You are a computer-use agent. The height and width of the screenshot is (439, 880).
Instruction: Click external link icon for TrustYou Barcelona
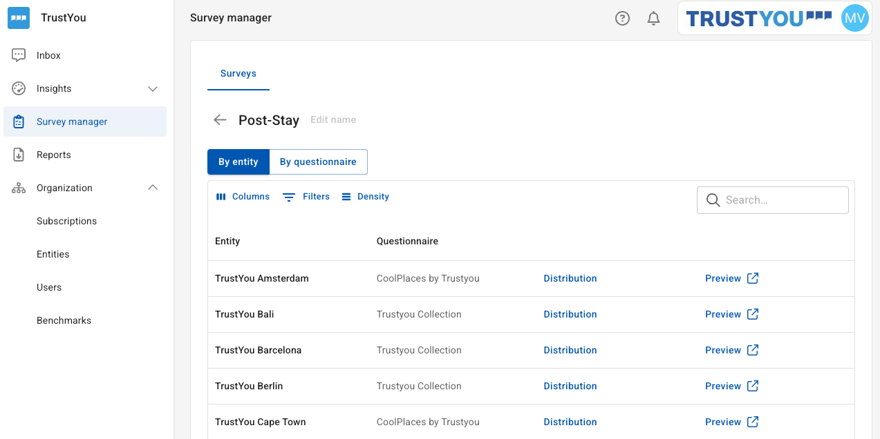753,350
